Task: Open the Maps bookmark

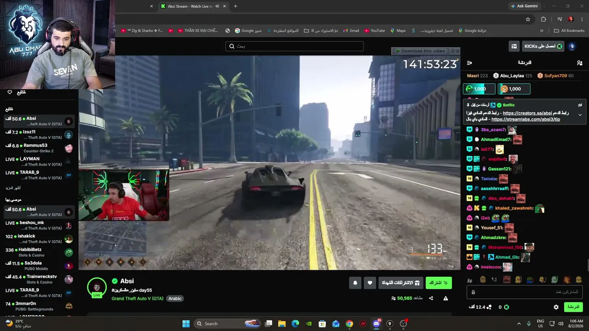Action: (x=398, y=31)
